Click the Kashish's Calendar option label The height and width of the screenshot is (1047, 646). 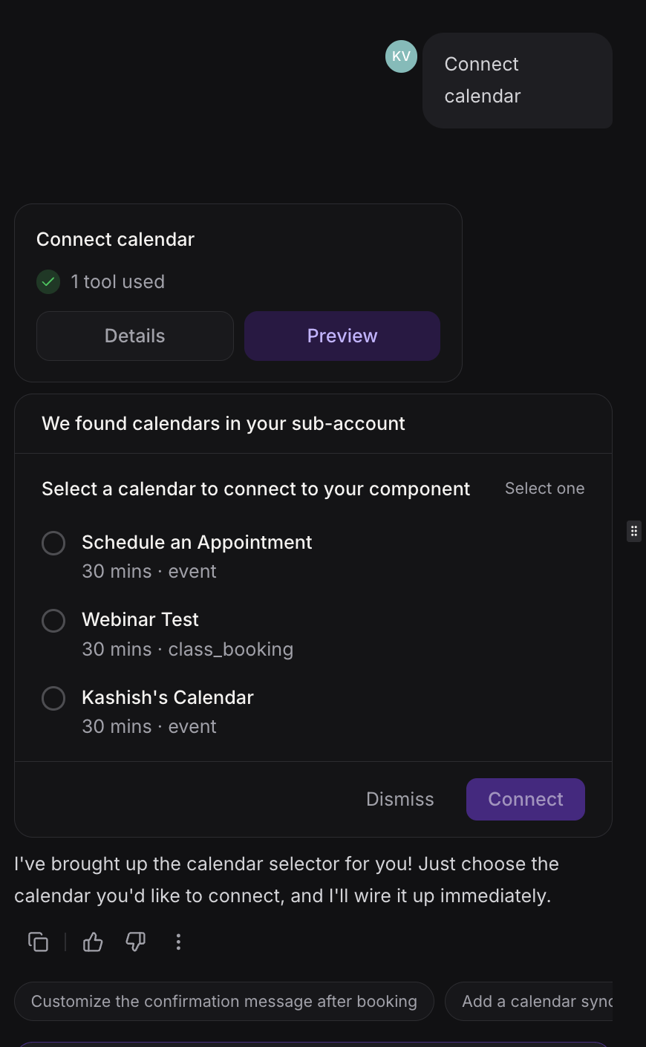[168, 698]
